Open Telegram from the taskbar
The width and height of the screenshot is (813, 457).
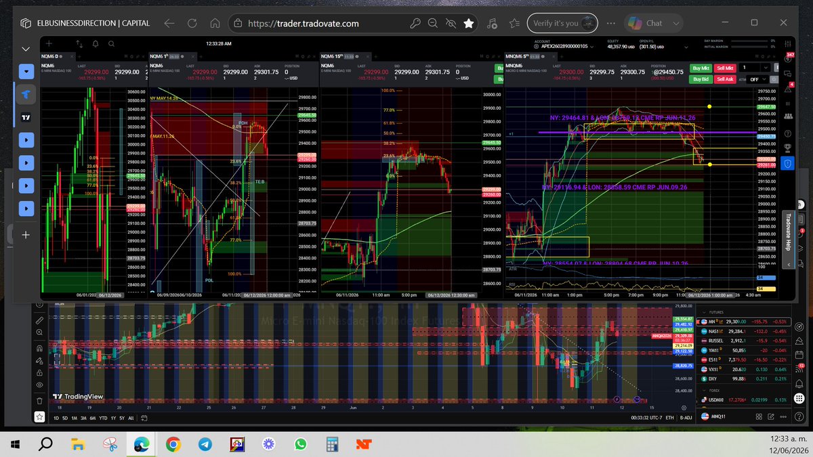click(204, 444)
